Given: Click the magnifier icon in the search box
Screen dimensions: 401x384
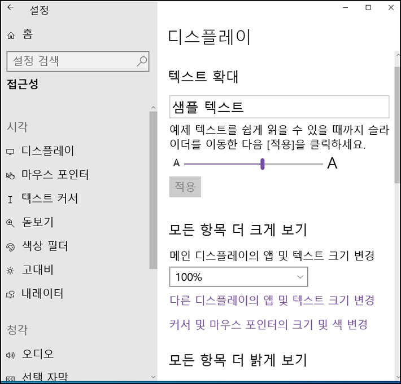Looking at the screenshot, I should tap(142, 61).
